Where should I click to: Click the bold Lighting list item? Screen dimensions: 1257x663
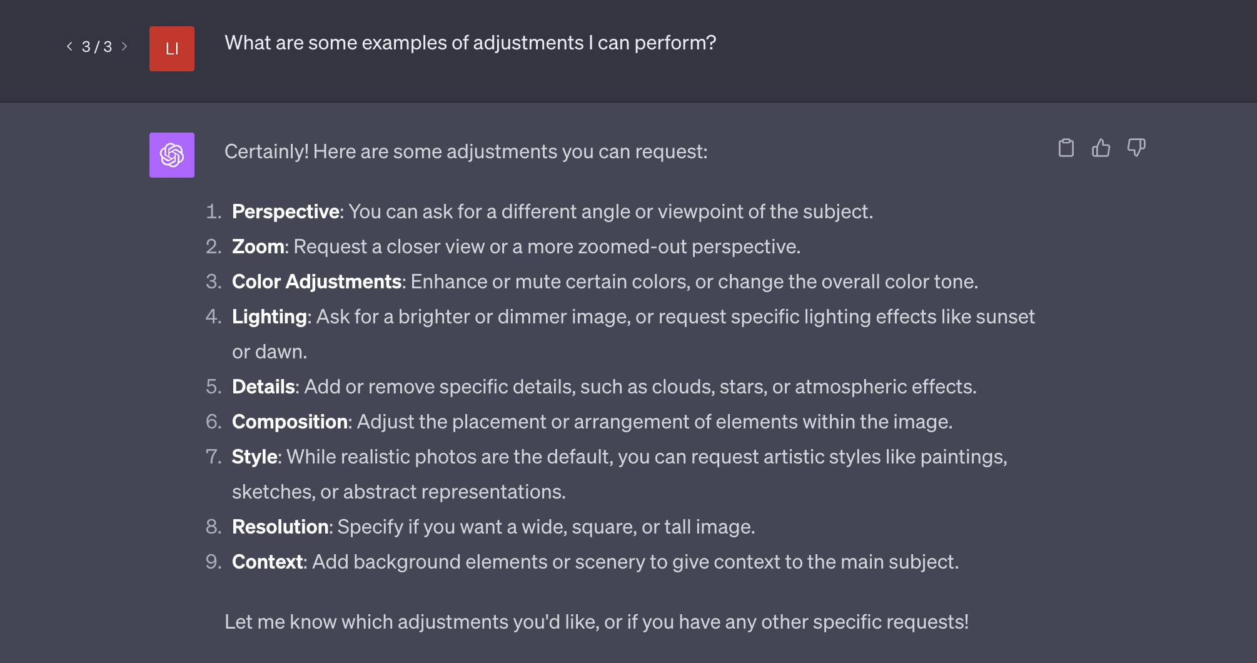click(x=270, y=316)
